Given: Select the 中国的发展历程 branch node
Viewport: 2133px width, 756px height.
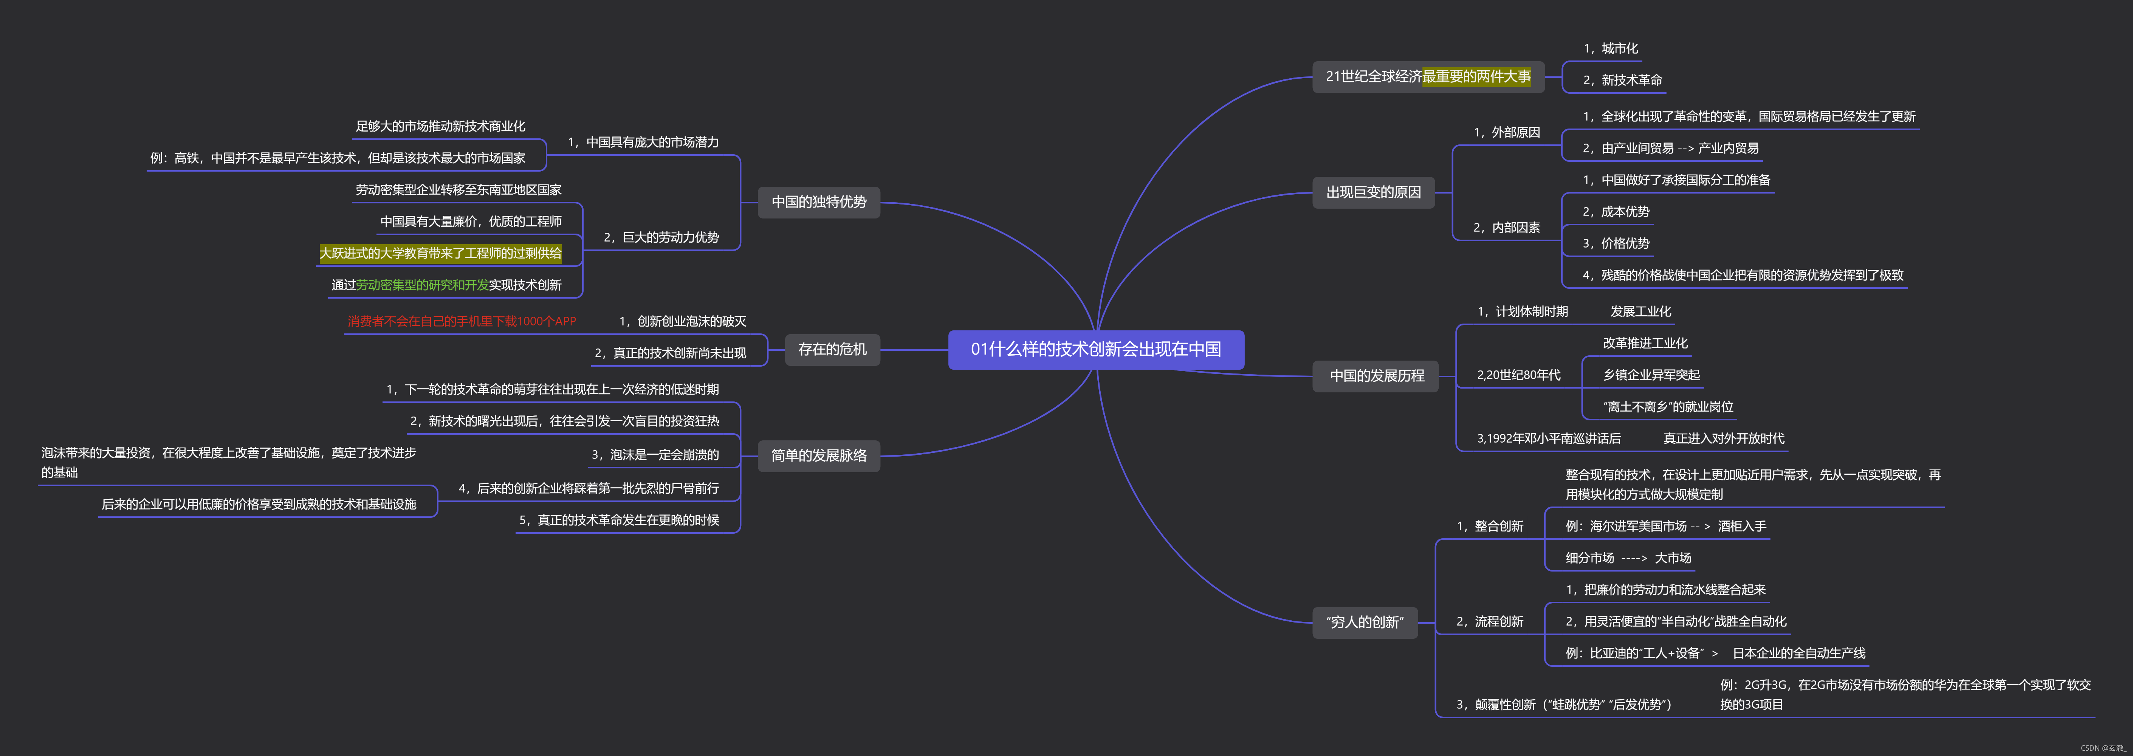Looking at the screenshot, I should tap(1376, 376).
